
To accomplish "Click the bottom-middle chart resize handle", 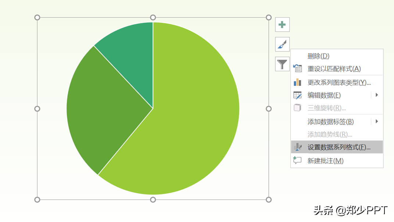I will pos(153,200).
